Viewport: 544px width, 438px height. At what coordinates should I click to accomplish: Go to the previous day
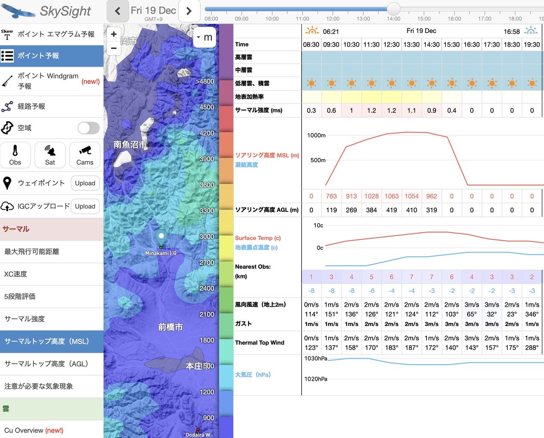coord(118,11)
